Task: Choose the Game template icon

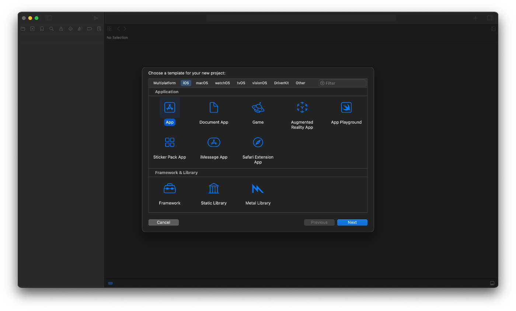Action: (258, 107)
